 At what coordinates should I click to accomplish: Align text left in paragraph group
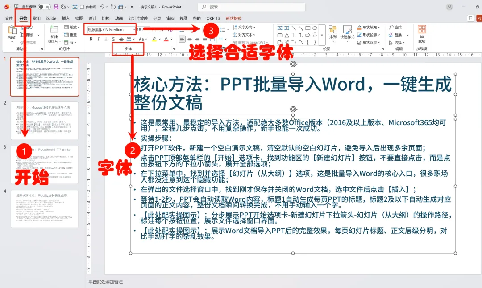click(x=182, y=39)
